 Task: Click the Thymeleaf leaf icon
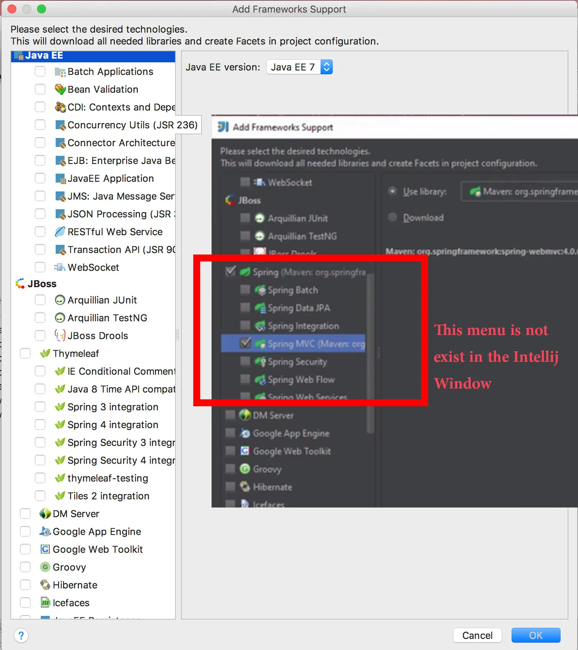45,354
